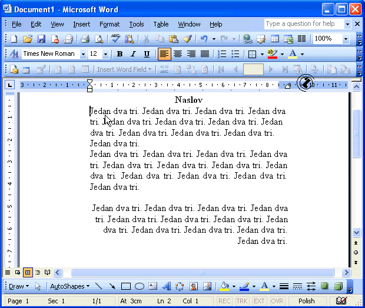Apply Fill Color paint bucket on Drawing toolbar
Screen dimensions: 365x308
224,286
